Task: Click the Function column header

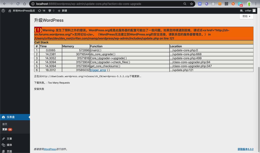Action: click(x=129, y=46)
